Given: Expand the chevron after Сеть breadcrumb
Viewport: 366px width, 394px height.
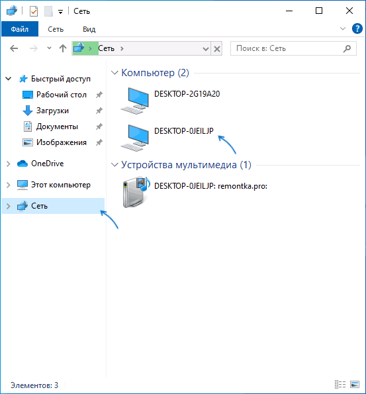Looking at the screenshot, I should point(122,48).
